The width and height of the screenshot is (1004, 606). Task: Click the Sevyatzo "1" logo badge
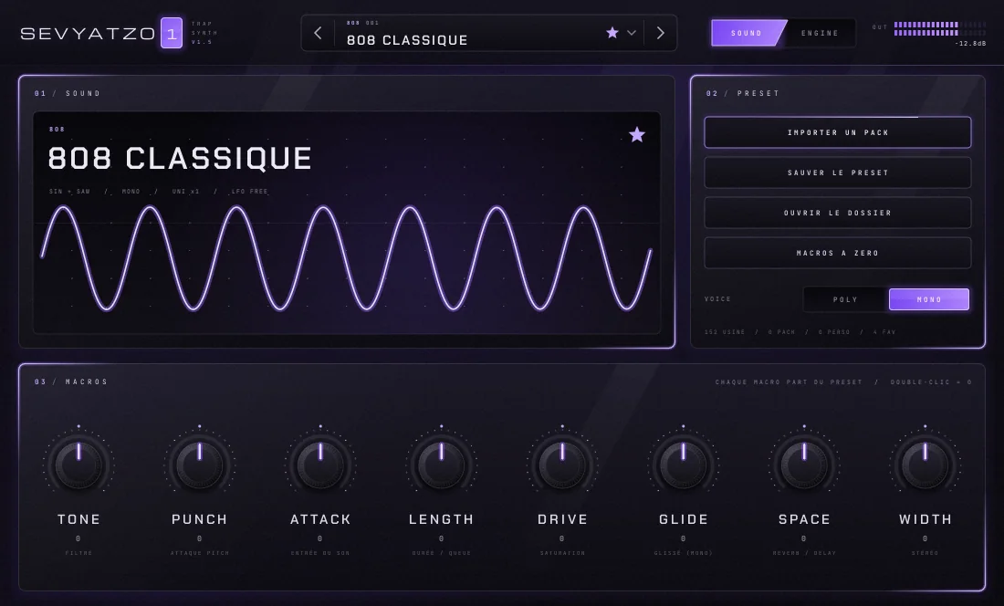(172, 33)
